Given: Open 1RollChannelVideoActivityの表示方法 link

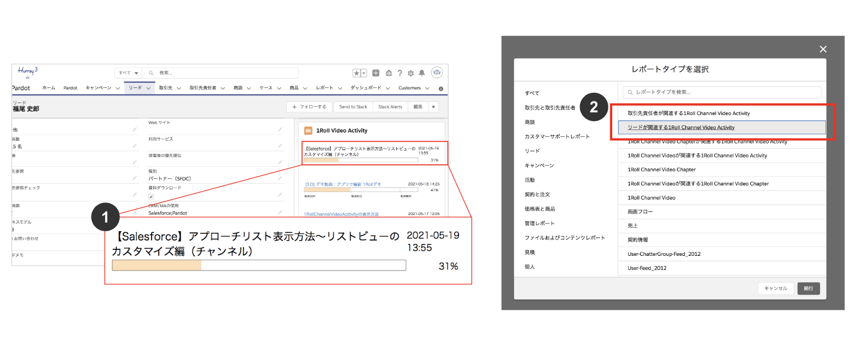Looking at the screenshot, I should 341,214.
